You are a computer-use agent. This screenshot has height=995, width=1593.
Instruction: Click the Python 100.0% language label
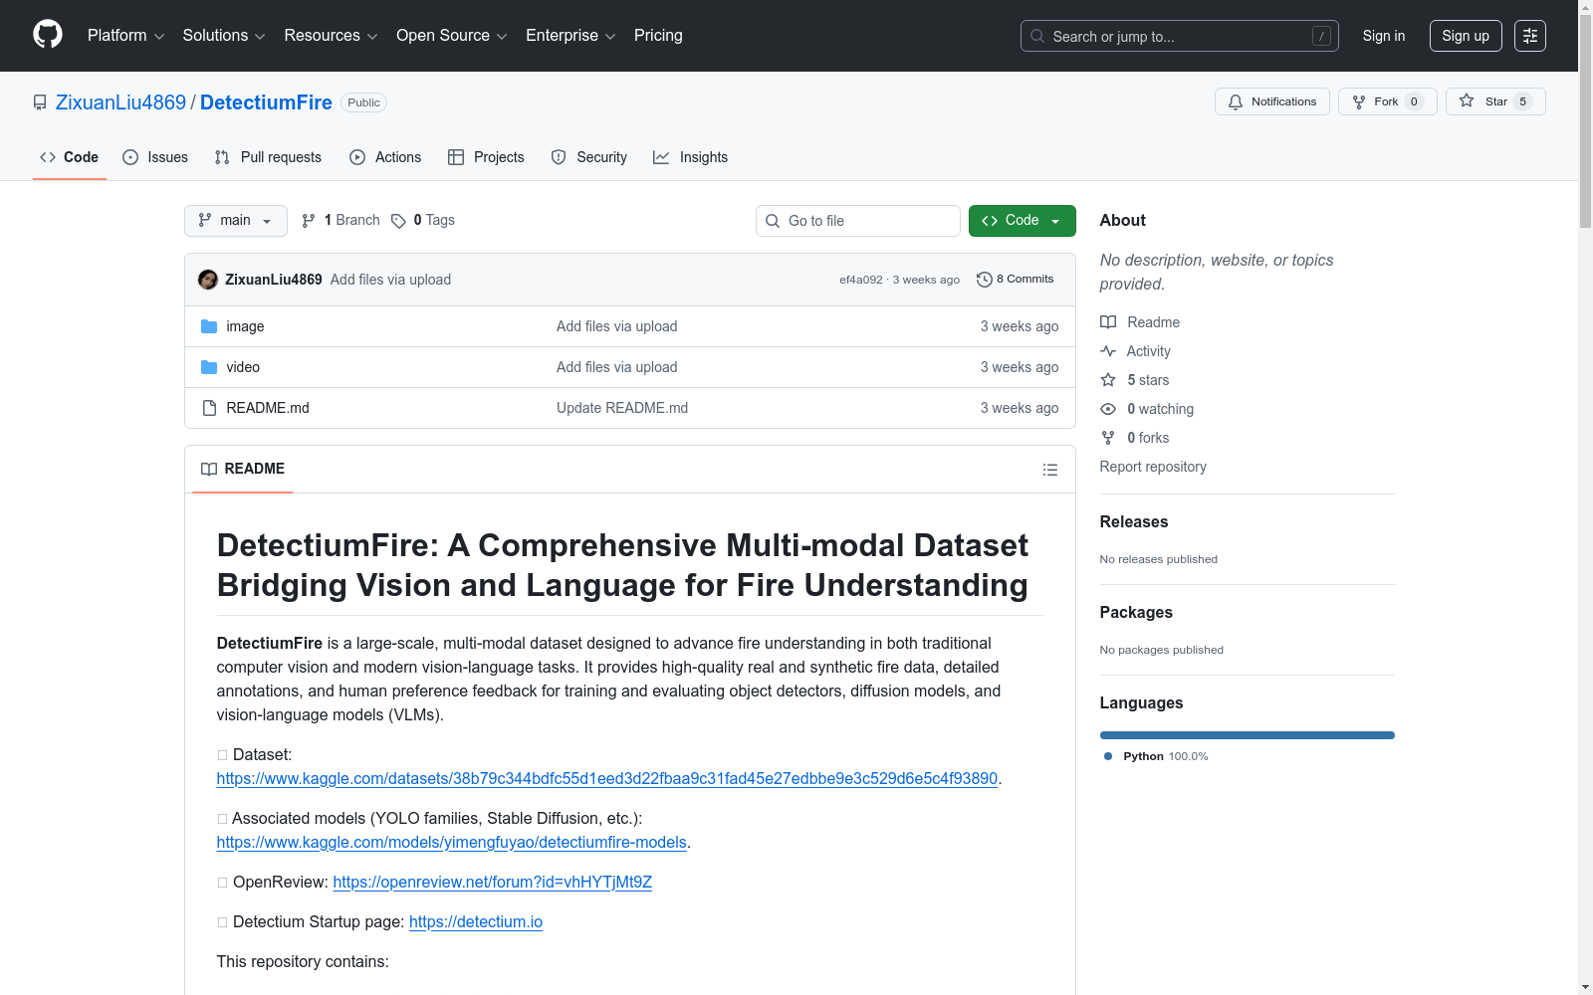tap(1156, 756)
